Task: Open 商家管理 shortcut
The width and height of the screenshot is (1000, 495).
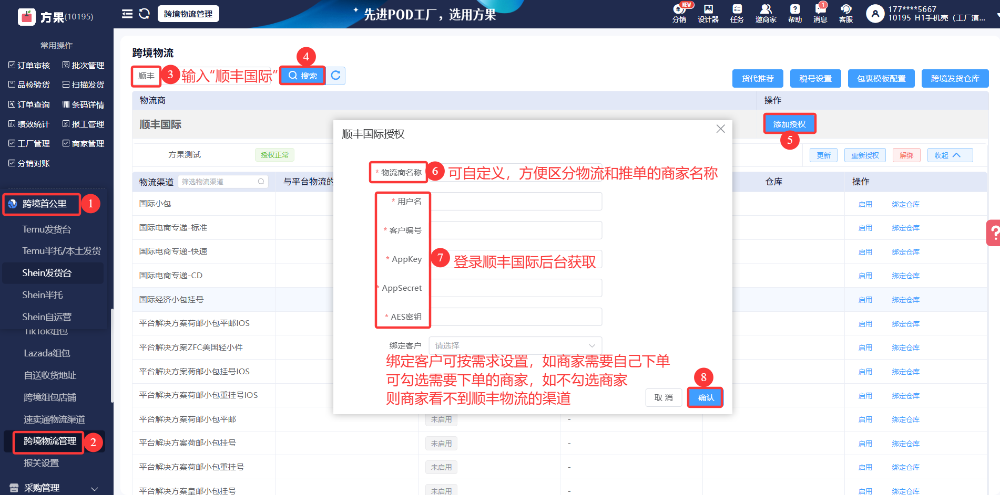Action: pos(84,143)
